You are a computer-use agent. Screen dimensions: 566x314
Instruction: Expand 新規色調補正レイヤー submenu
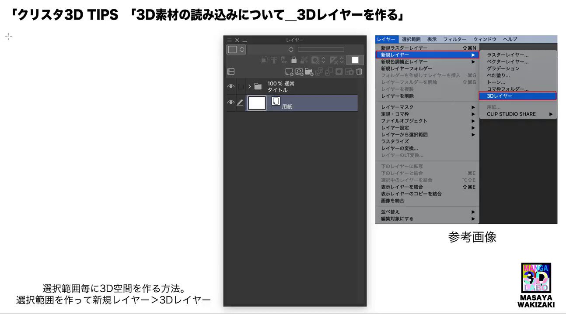[x=427, y=62]
